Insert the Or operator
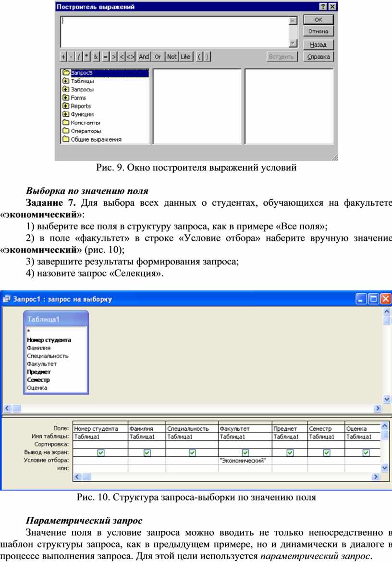392x562 pixels. (x=158, y=57)
